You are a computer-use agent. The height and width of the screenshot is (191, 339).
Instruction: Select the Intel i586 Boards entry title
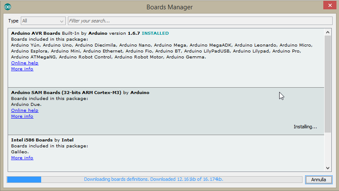[32, 140]
